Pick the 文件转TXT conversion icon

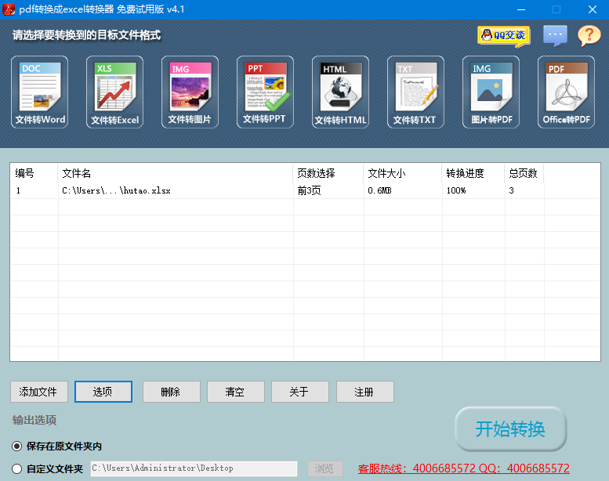click(x=415, y=92)
